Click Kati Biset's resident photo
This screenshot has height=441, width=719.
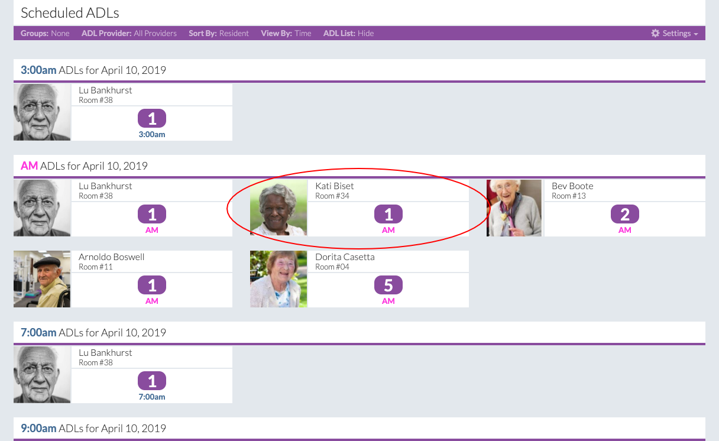click(x=278, y=208)
